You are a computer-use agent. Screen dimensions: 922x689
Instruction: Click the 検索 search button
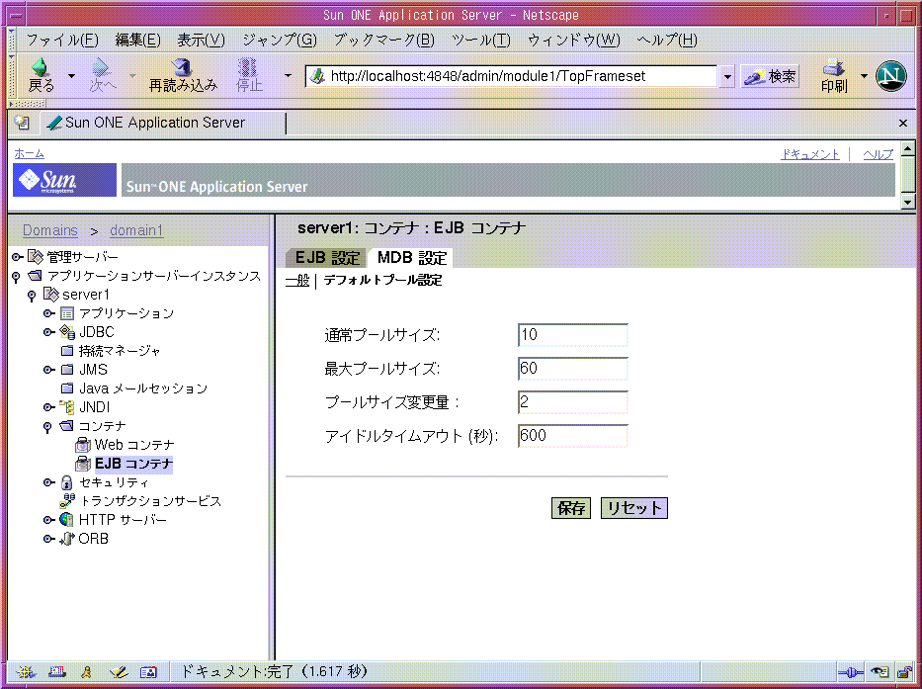tap(770, 76)
